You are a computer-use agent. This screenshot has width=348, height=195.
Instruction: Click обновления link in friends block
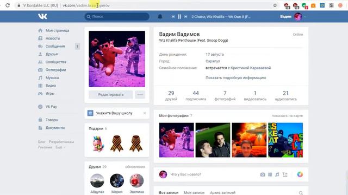point(135,167)
